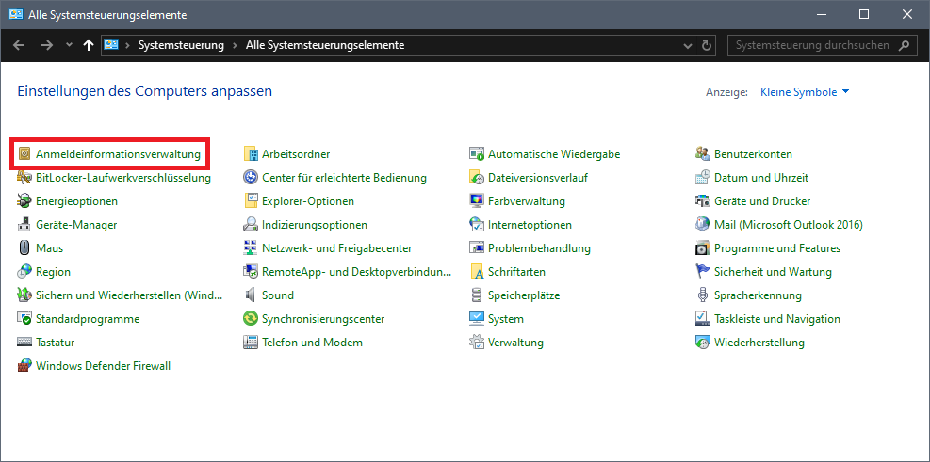Select the Alle Systemsteuerungselemente breadcrumb
Screen dimensions: 930x462
pos(325,45)
